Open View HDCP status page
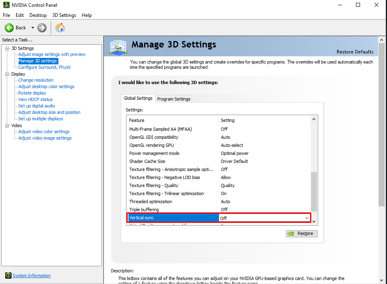The width and height of the screenshot is (387, 284). click(35, 99)
